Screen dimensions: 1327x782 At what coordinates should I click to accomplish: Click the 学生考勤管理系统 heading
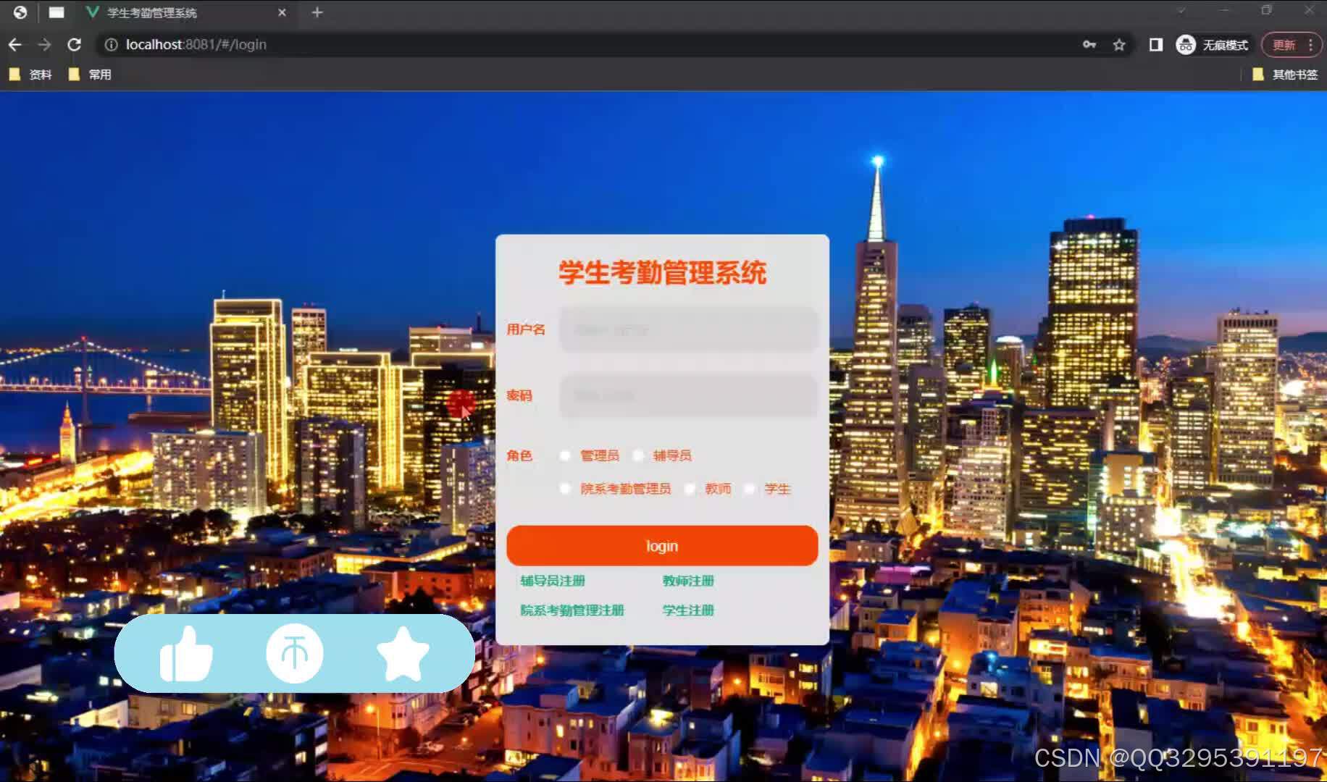point(662,272)
